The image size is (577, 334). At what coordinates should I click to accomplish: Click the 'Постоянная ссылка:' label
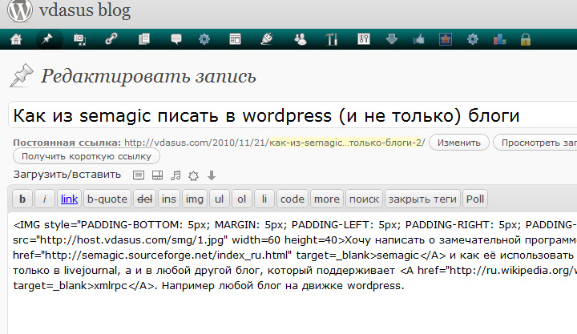pyautogui.click(x=67, y=143)
